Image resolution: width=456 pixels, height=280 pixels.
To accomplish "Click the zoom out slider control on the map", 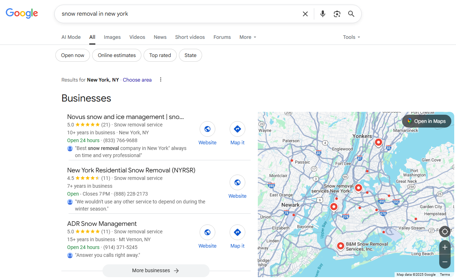I will click(445, 261).
